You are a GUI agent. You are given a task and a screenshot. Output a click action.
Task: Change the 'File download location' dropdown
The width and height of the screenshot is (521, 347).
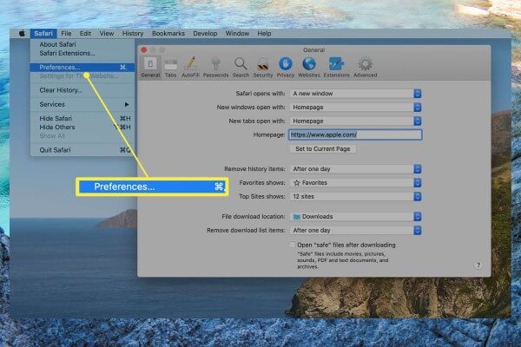coord(356,216)
